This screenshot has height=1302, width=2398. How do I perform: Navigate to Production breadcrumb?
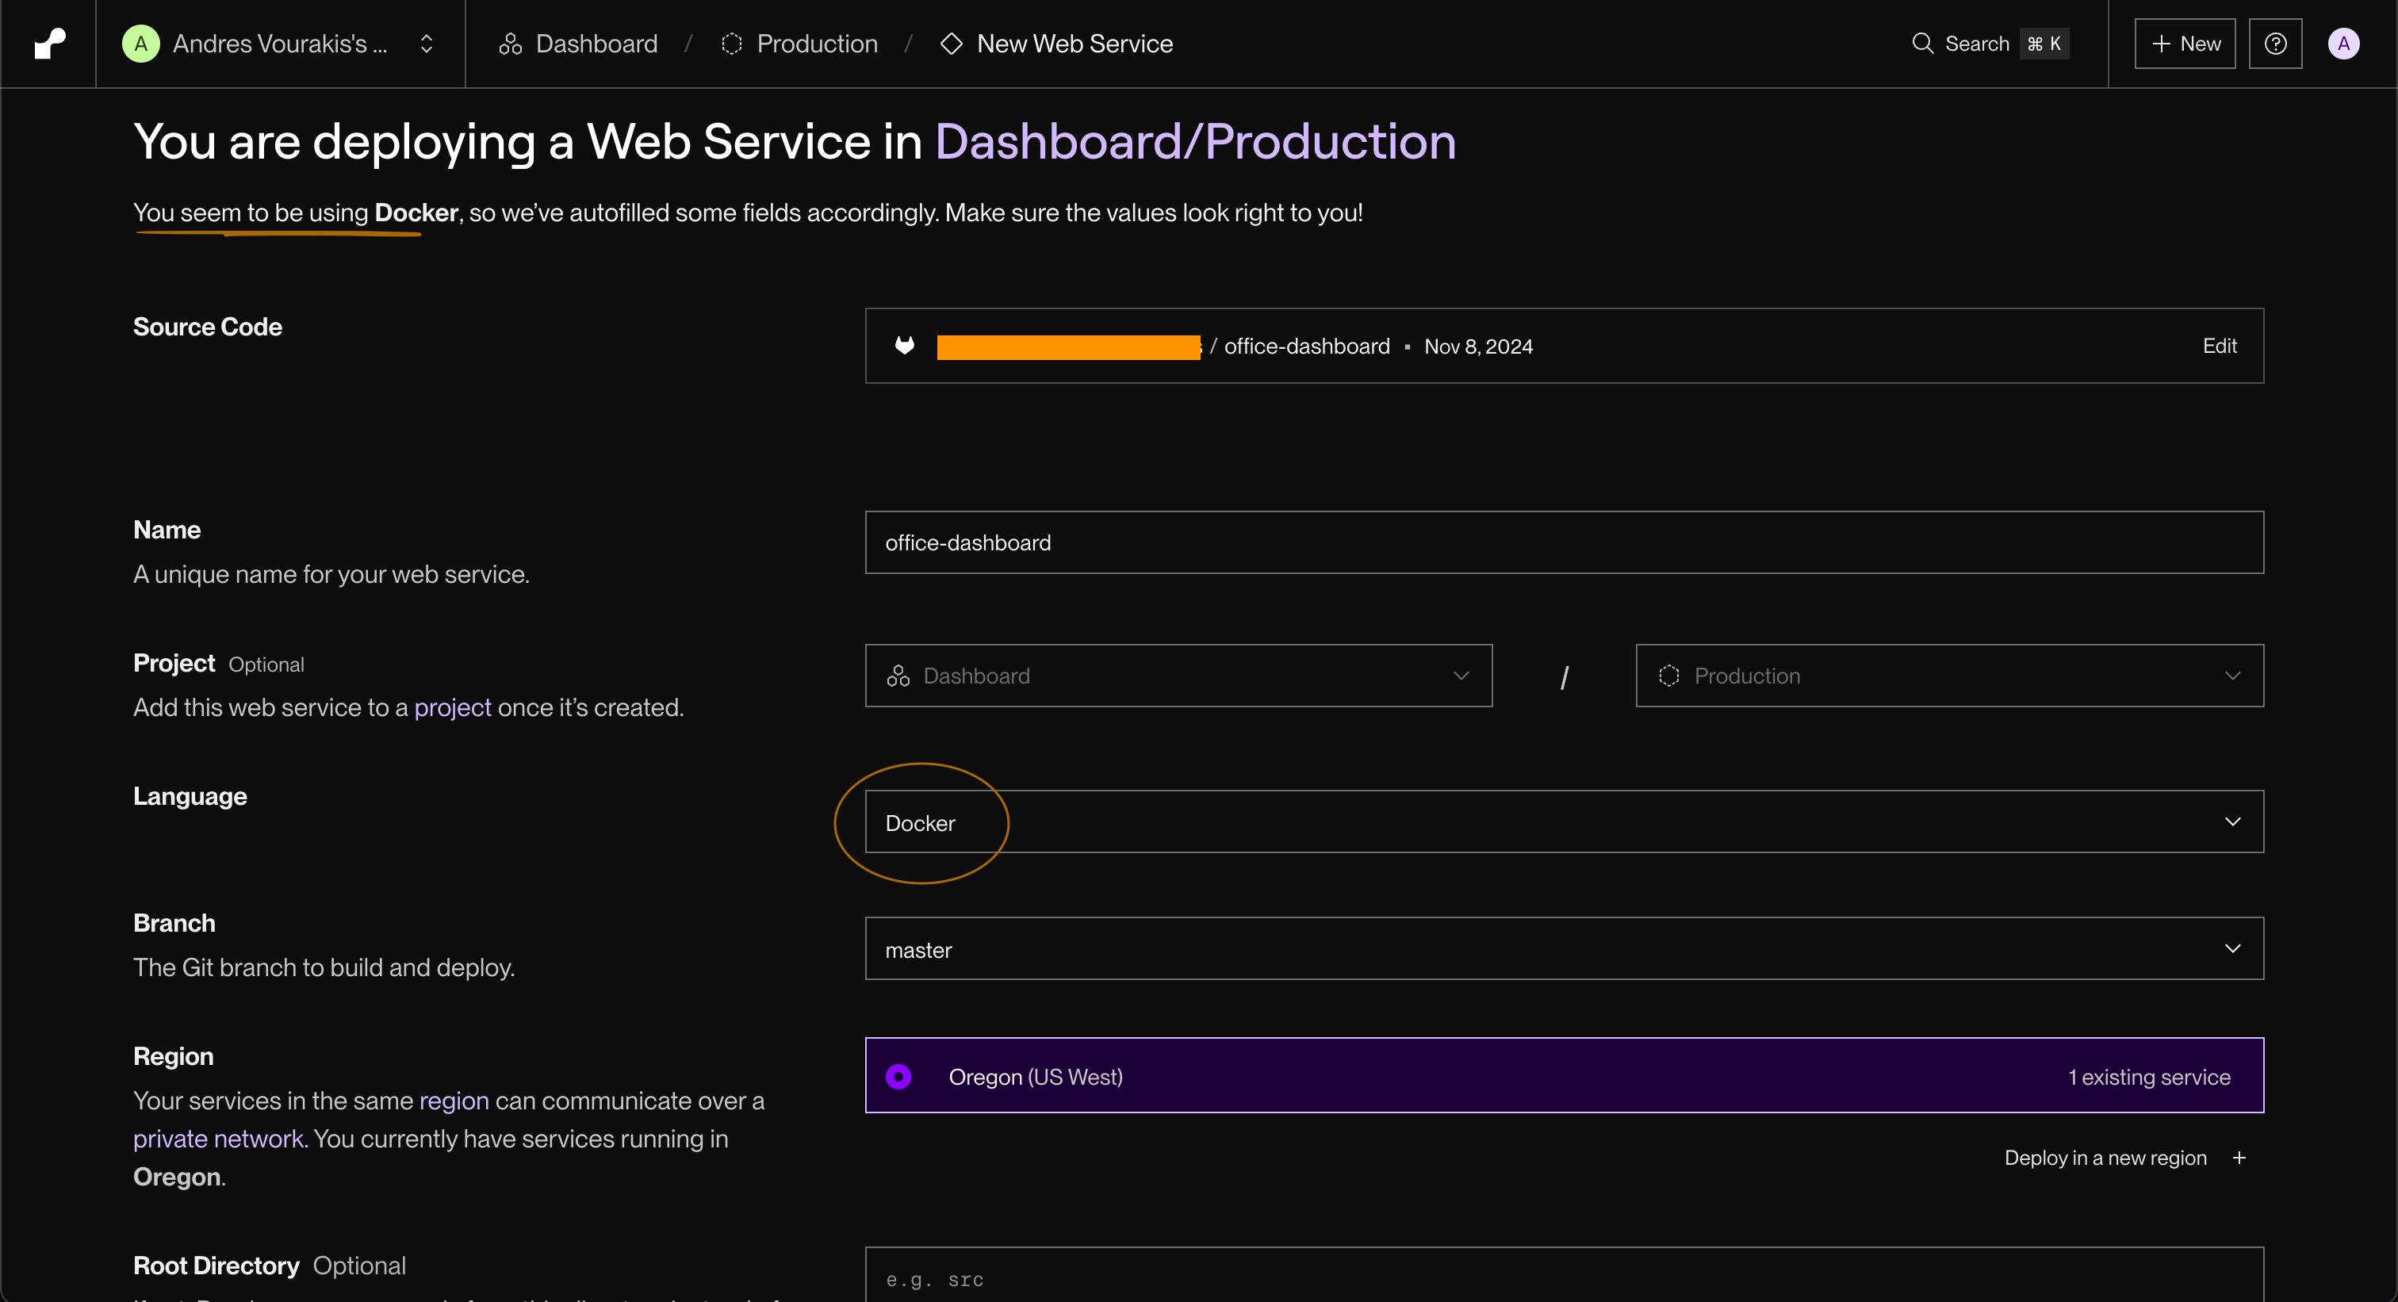pyautogui.click(x=817, y=44)
